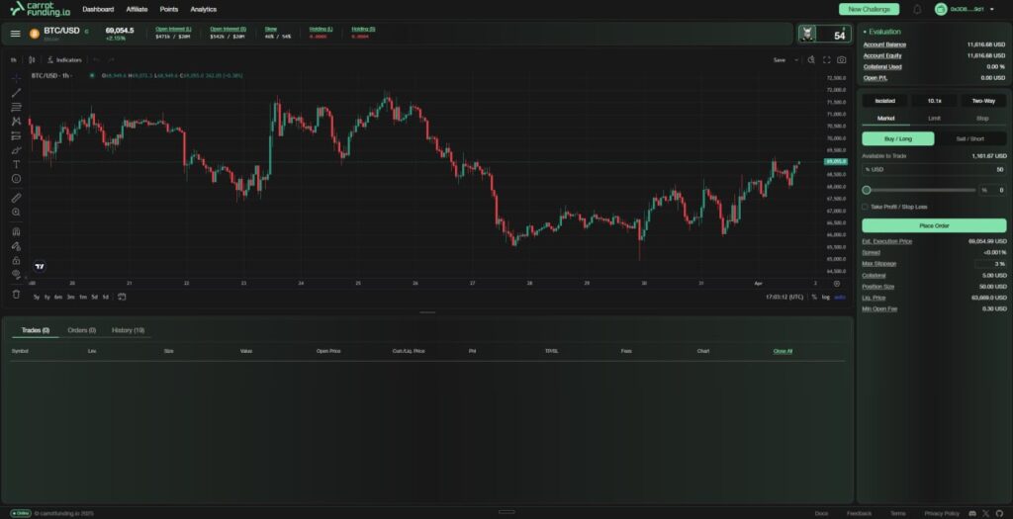1013x519 pixels.
Task: Activate the ruler measure tool
Action: pyautogui.click(x=16, y=198)
